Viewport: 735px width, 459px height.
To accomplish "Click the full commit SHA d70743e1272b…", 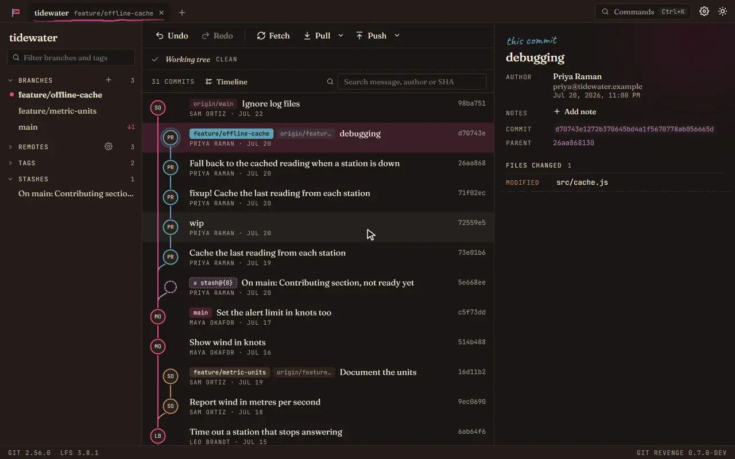I will [x=635, y=129].
